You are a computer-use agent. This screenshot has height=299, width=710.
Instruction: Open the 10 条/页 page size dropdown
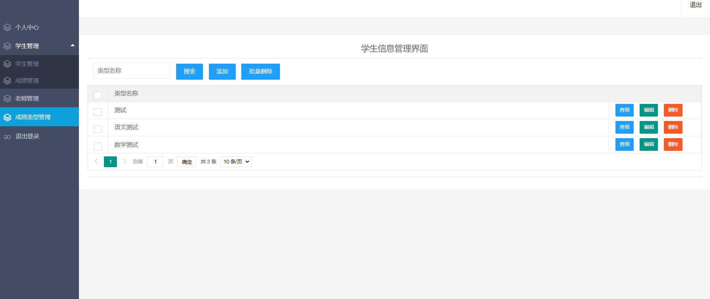pos(236,162)
